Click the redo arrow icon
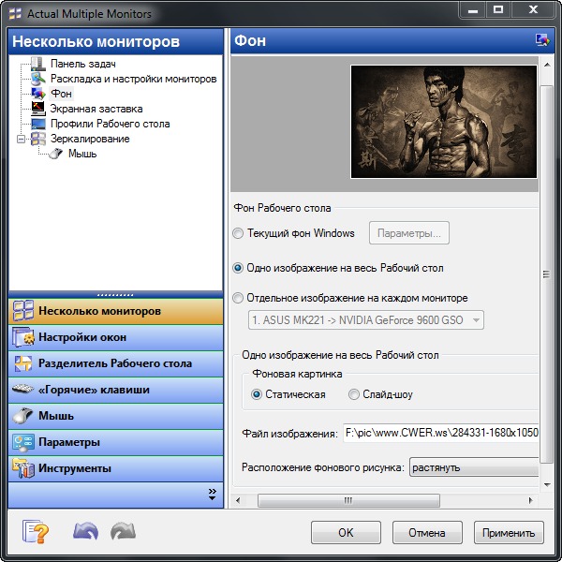The height and width of the screenshot is (562, 562). tap(123, 532)
